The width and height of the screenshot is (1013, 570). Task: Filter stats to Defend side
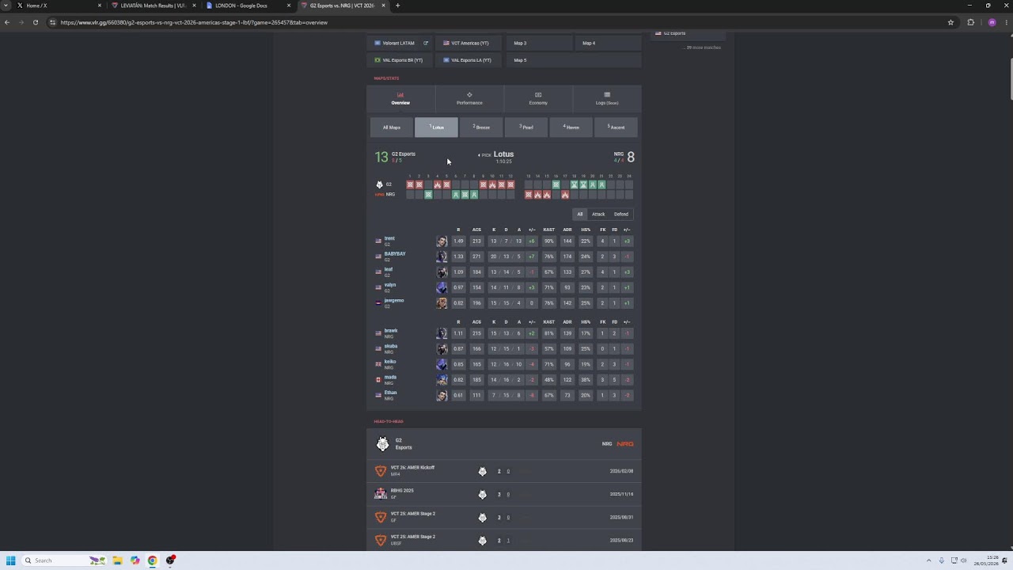coord(621,214)
